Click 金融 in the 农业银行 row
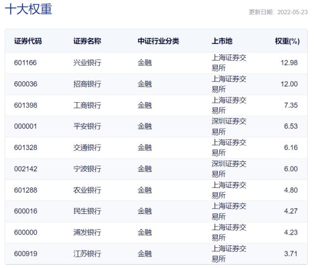This screenshot has height=268, width=314. [x=145, y=190]
